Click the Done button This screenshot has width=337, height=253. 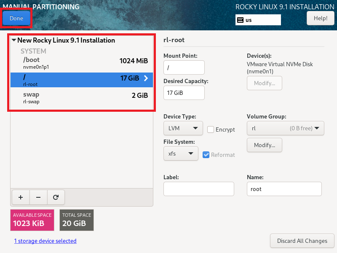[16, 18]
